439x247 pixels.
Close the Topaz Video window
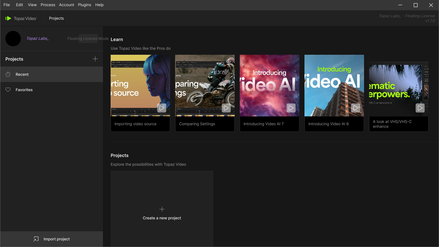pos(431,5)
